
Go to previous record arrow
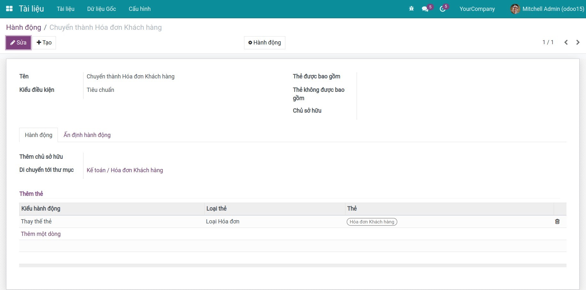click(566, 42)
